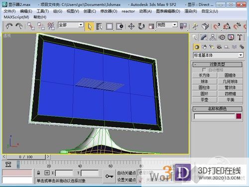
Task: Choose the Select by Name tool
Action: coord(99,26)
